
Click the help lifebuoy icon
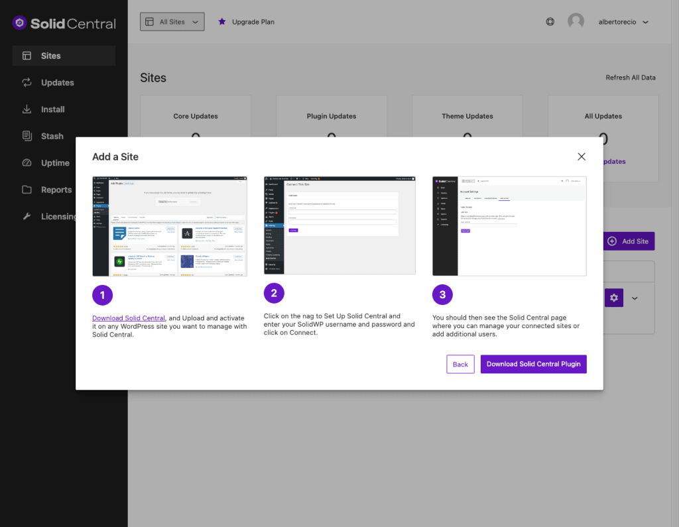tap(550, 22)
